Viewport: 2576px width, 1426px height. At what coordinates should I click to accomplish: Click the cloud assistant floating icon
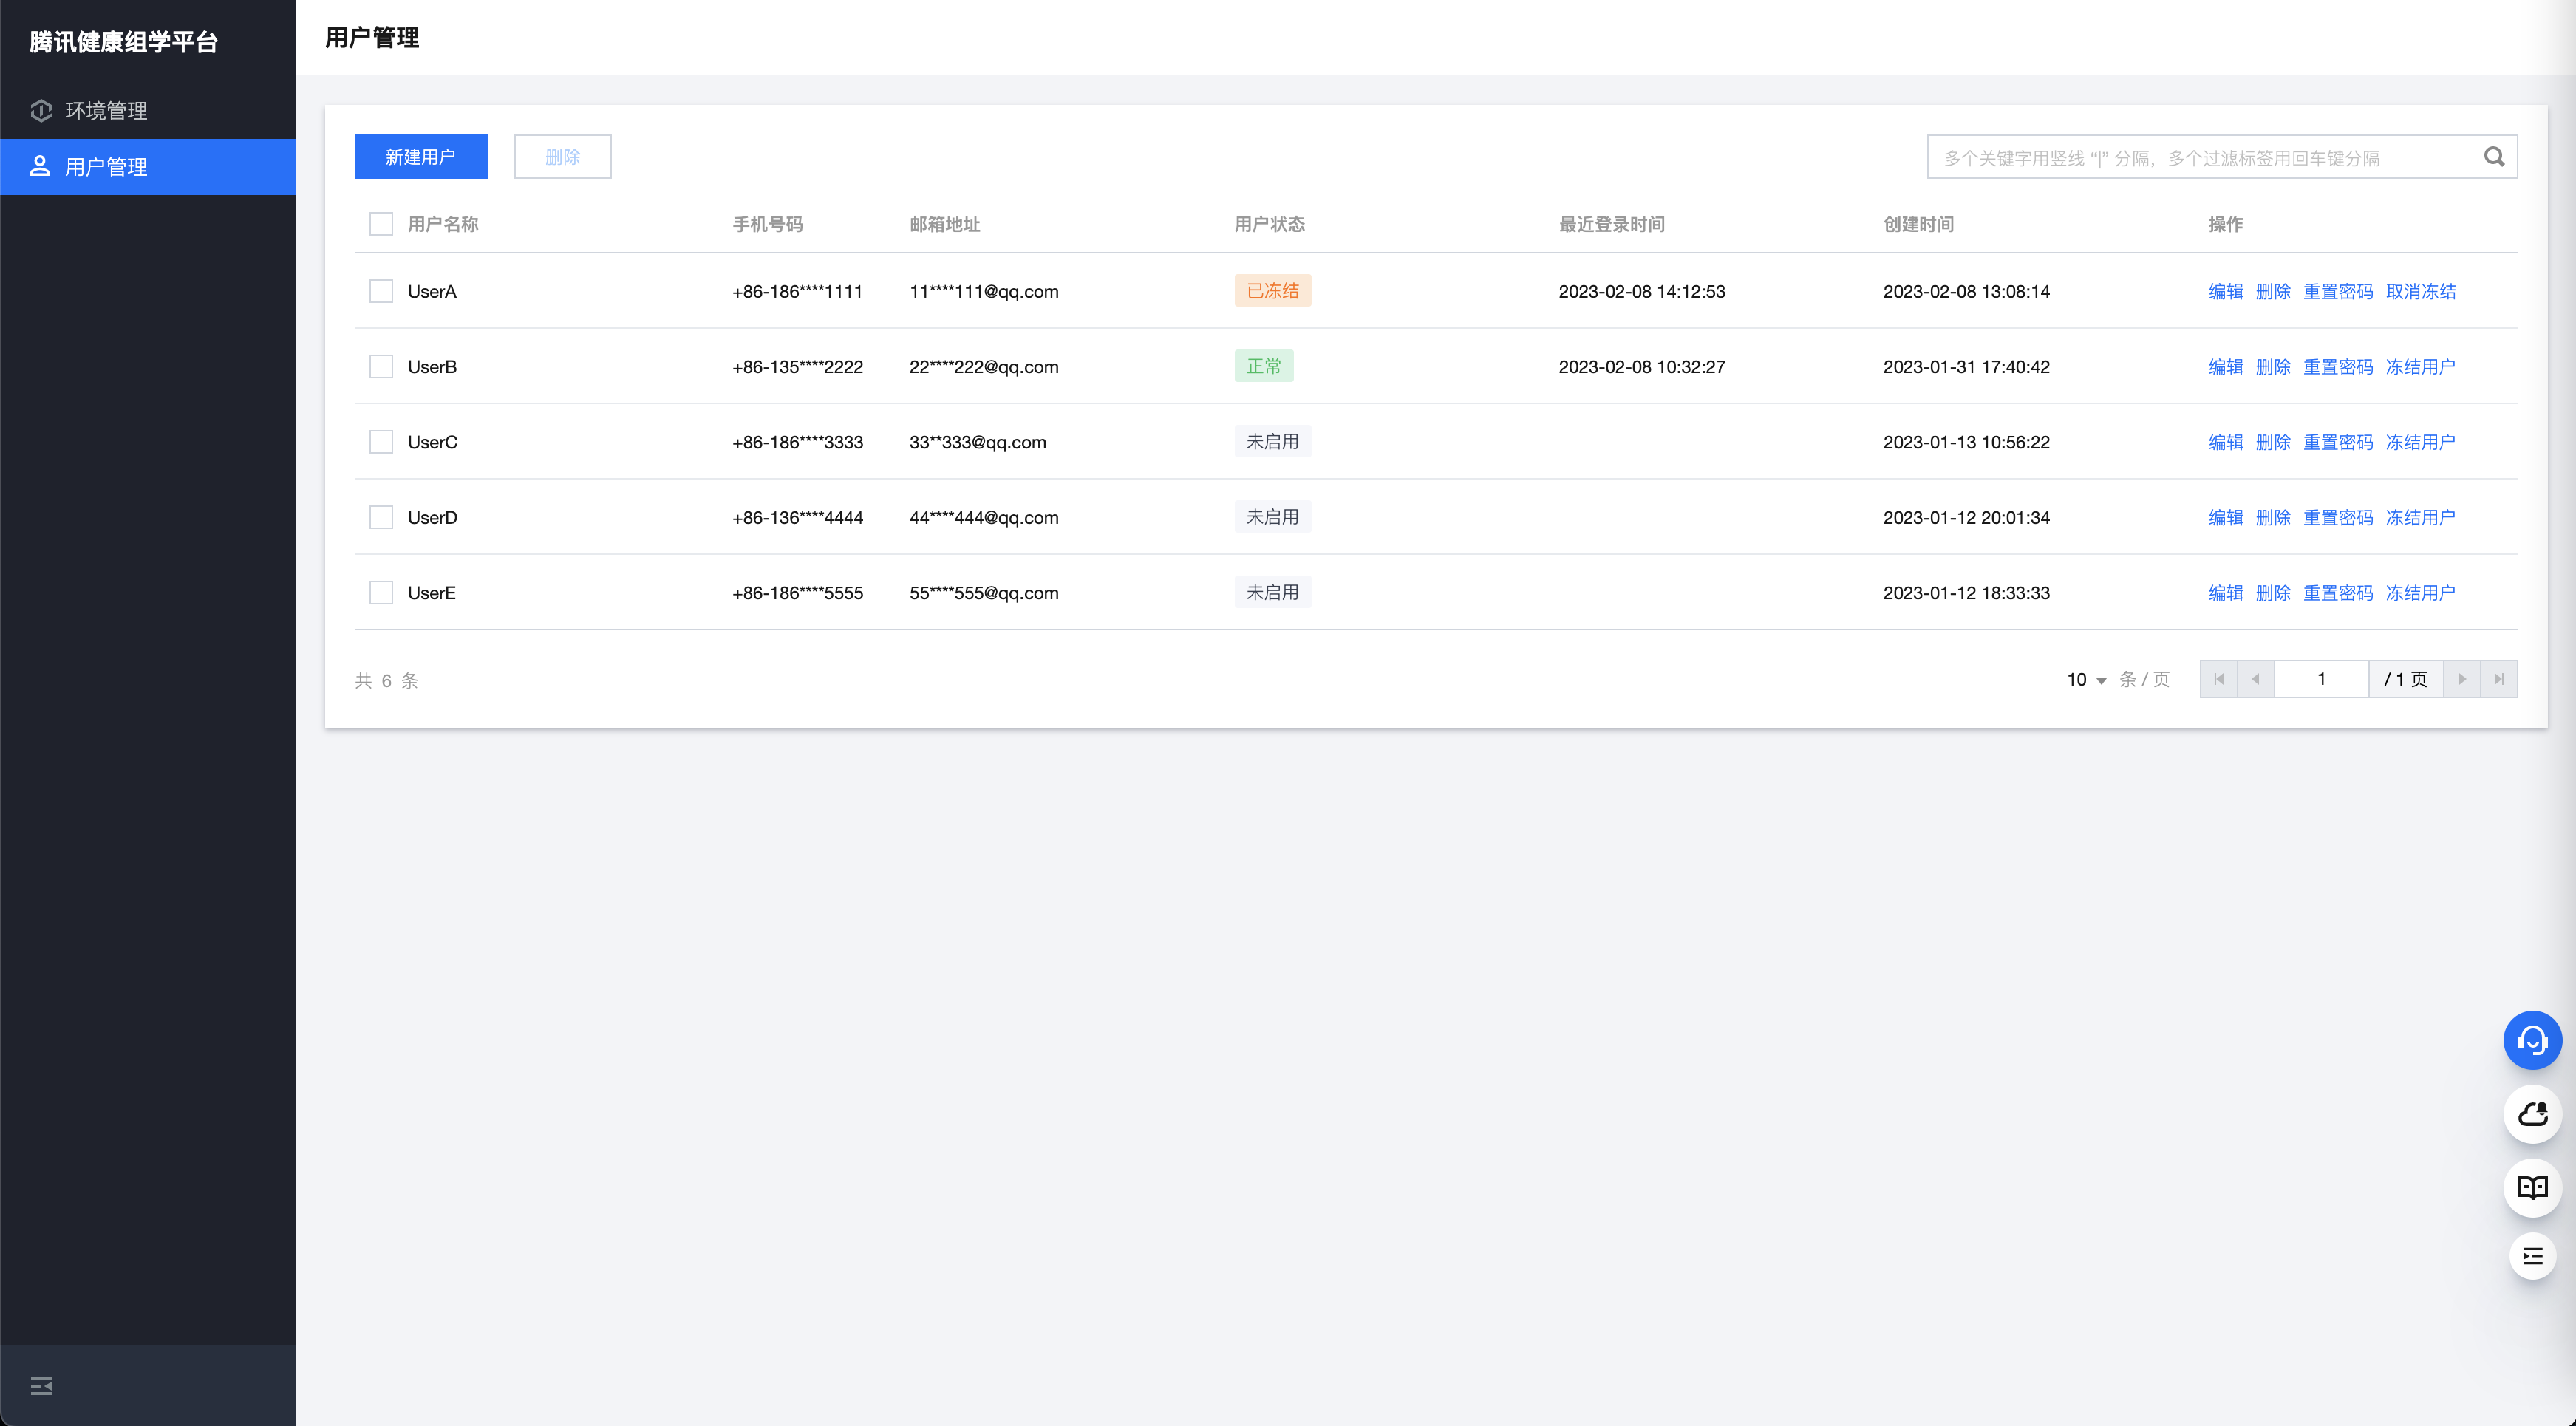point(2532,1114)
